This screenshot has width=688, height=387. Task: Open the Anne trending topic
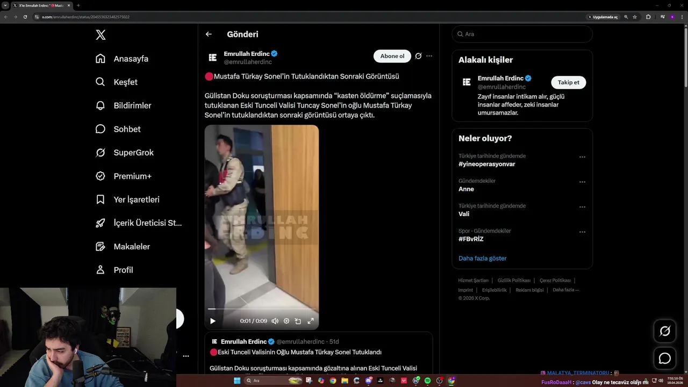(467, 189)
